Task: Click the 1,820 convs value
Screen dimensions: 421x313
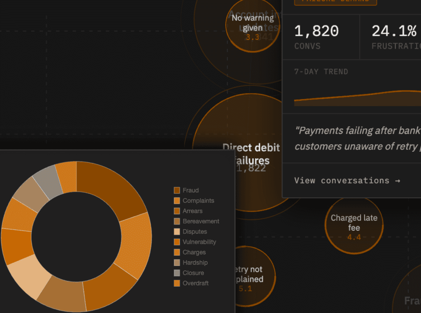Action: coord(316,31)
